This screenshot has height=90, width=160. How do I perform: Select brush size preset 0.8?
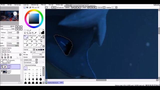click(29, 68)
